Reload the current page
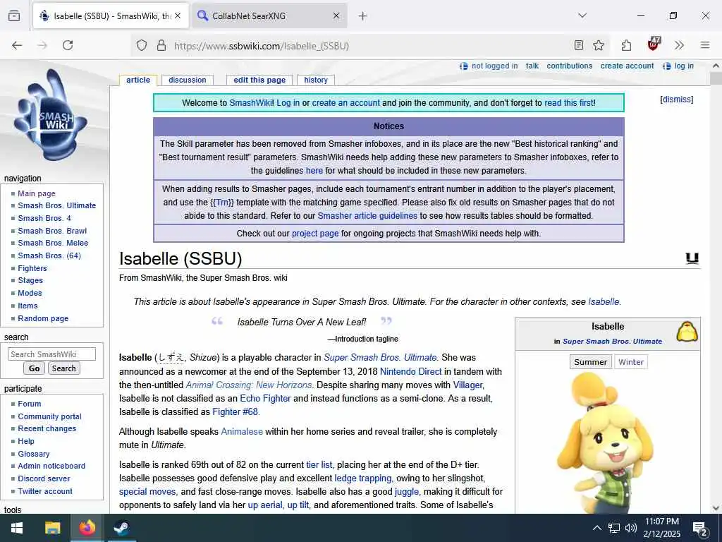Viewport: 722px width, 542px height. [68, 45]
